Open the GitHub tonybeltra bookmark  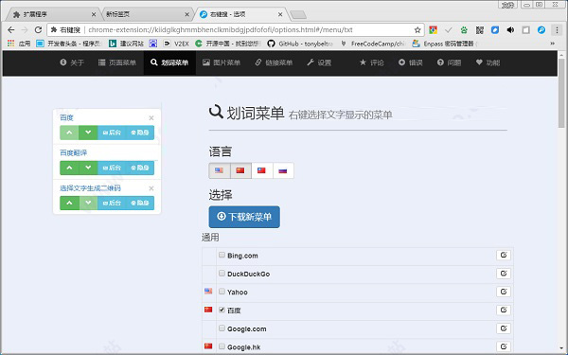pyautogui.click(x=300, y=44)
